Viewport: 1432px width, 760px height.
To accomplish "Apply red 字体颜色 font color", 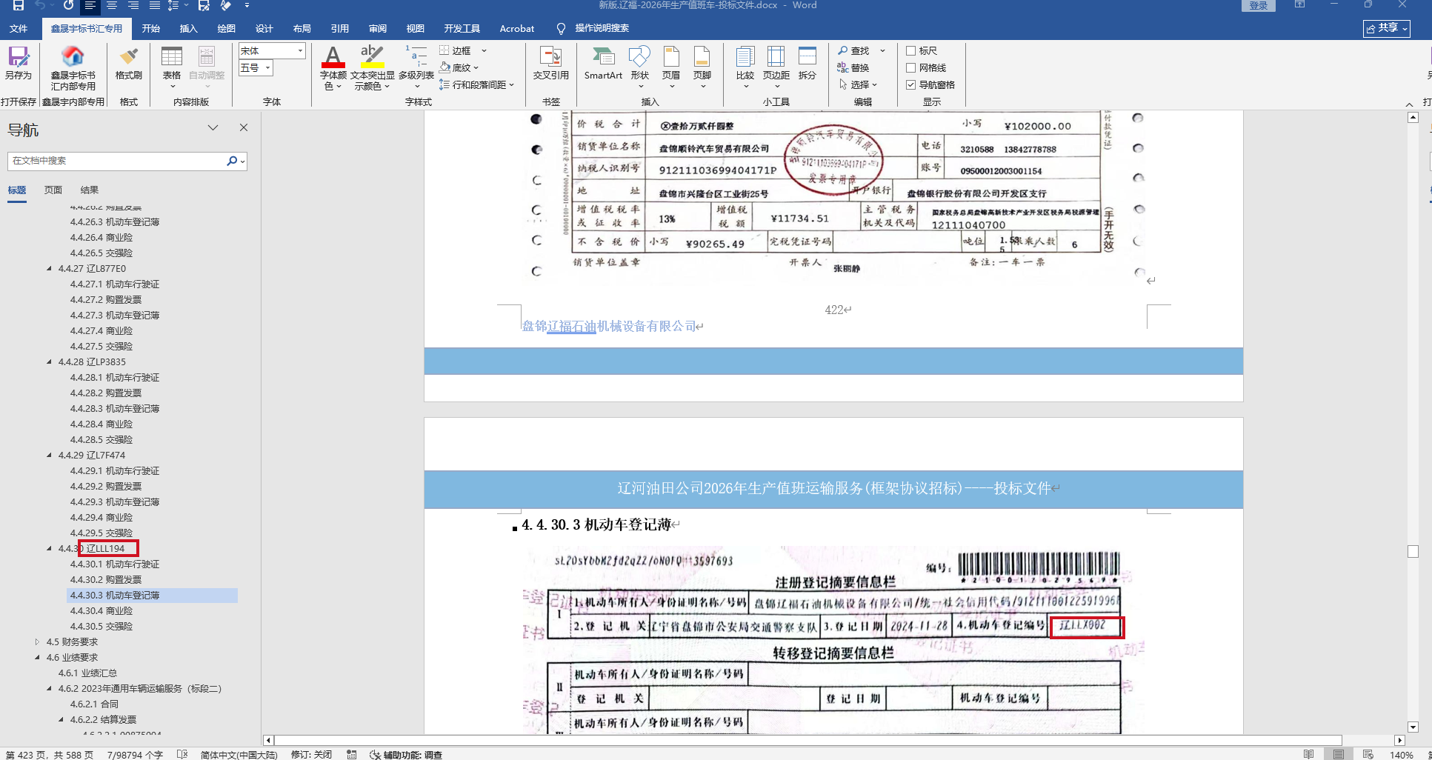I will [333, 57].
